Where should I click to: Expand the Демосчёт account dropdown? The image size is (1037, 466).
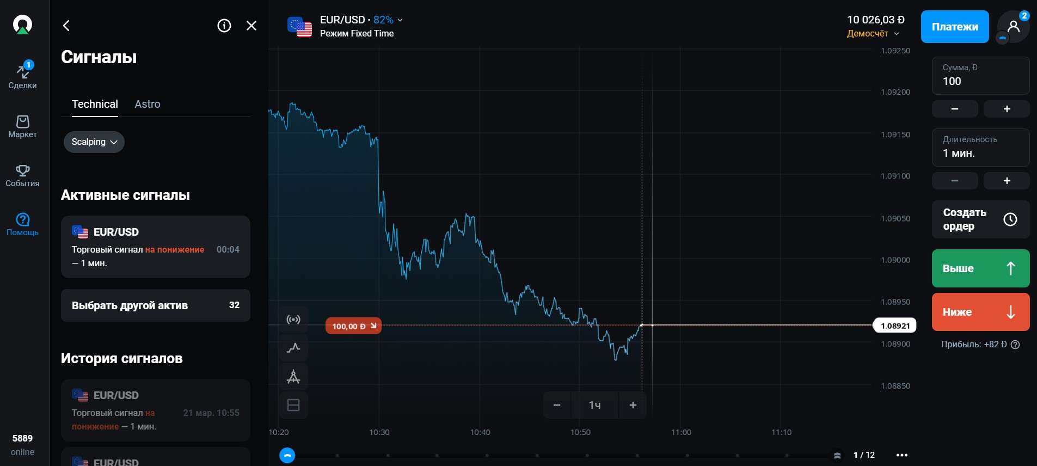point(873,34)
